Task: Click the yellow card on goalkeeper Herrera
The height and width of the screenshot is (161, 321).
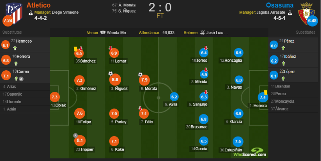Action: click(x=266, y=93)
